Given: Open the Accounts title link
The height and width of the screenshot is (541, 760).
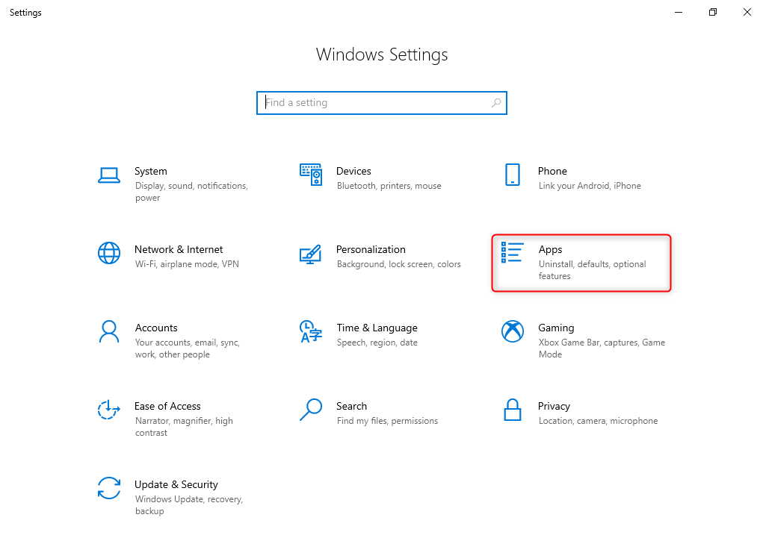Looking at the screenshot, I should coord(156,328).
